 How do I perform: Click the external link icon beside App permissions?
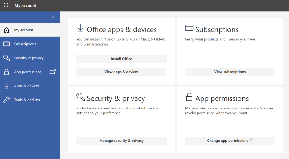[52, 72]
